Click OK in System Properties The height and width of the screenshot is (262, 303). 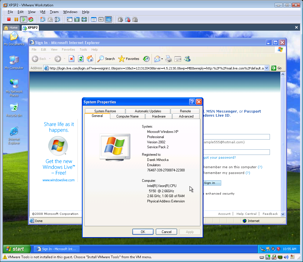143,232
